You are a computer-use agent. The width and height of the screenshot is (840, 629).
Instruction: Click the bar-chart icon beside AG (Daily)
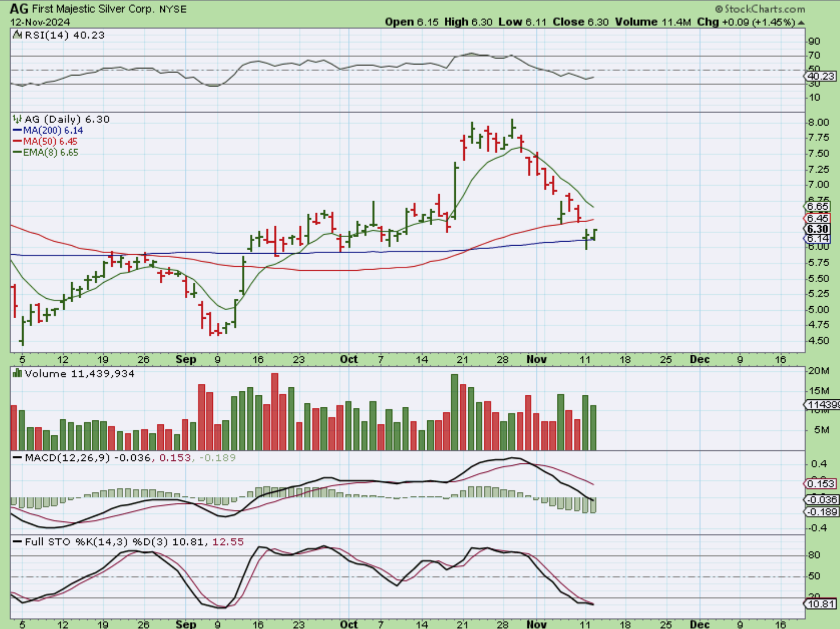point(17,119)
